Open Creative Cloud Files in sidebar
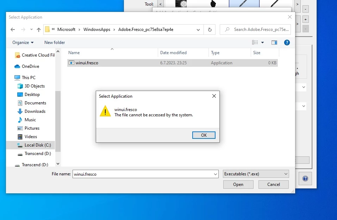 35,55
